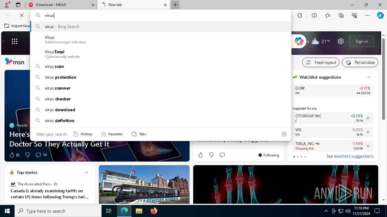387x217 pixels.
Task: Filter search by History
Action: point(83,134)
